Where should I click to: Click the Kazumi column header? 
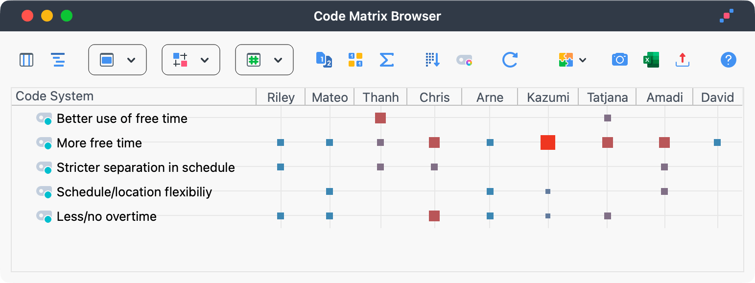[x=548, y=97]
